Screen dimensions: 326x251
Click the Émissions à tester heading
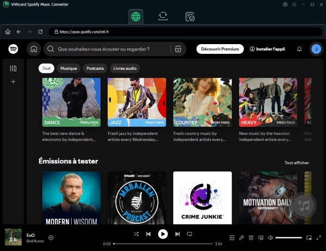click(68, 161)
